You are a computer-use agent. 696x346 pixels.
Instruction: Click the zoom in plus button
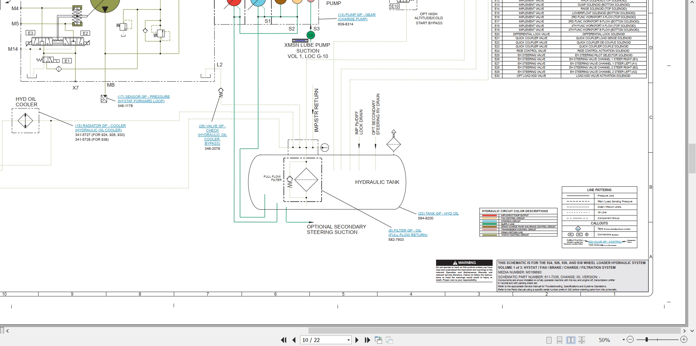pyautogui.click(x=684, y=339)
